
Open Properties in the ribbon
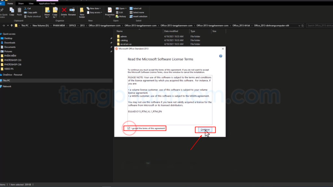click(x=110, y=12)
